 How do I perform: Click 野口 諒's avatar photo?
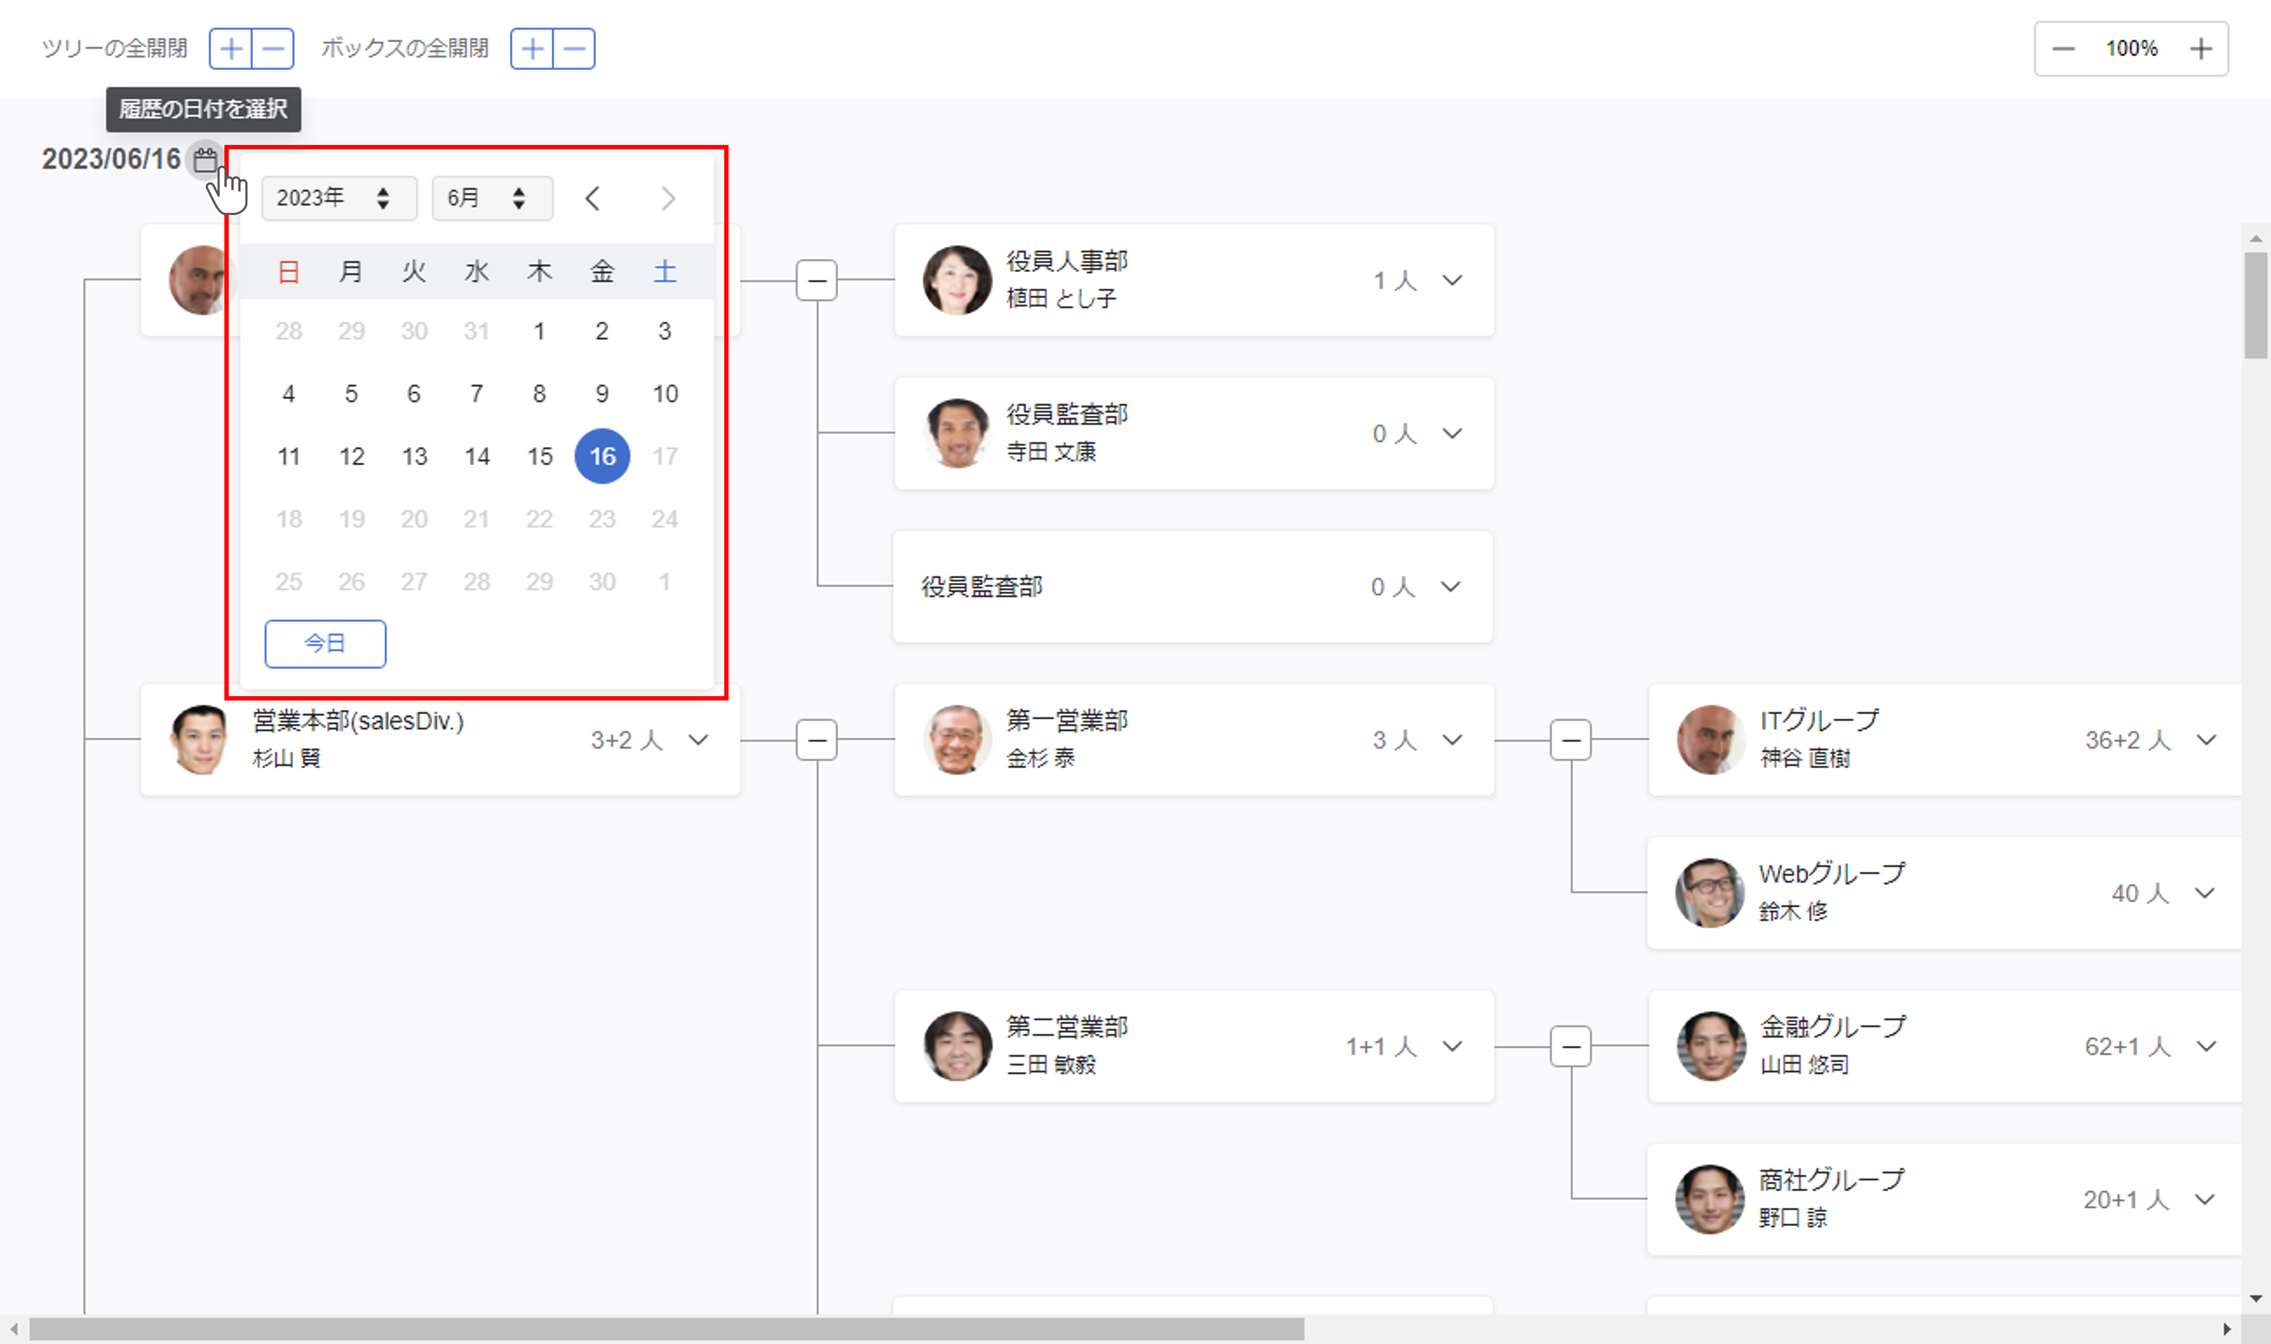[1709, 1199]
